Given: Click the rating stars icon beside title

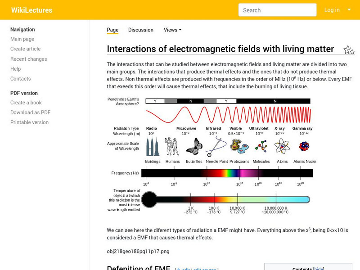Looking at the screenshot, I should coord(349,50).
